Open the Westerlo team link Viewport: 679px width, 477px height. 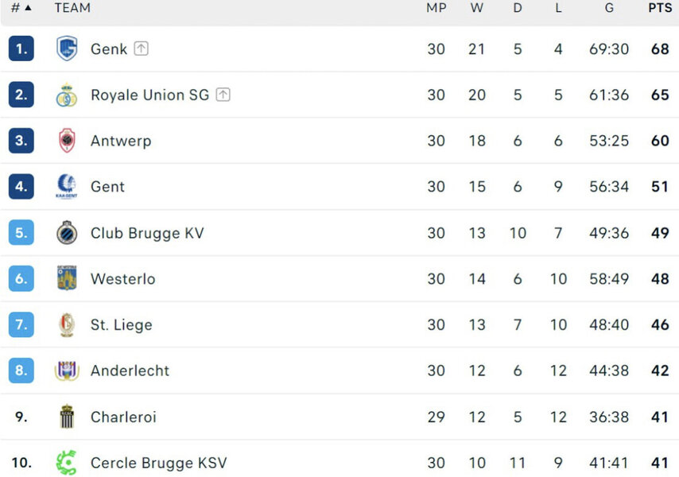123,279
